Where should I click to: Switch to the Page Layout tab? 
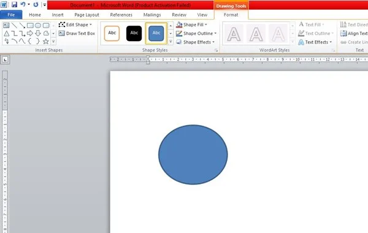(x=86, y=15)
